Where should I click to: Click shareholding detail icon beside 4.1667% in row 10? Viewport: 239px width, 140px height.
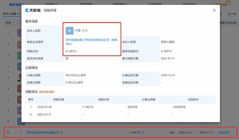tap(143, 132)
